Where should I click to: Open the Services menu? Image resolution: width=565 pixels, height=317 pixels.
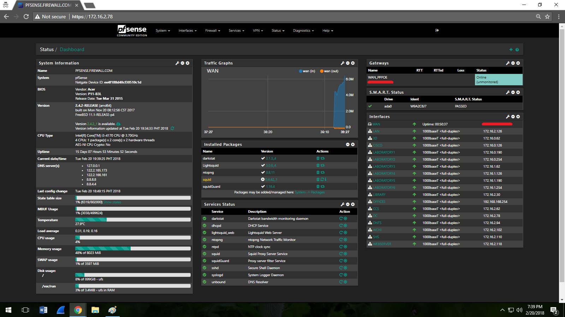coord(236,31)
